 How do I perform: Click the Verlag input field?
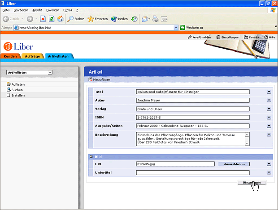click(x=193, y=109)
